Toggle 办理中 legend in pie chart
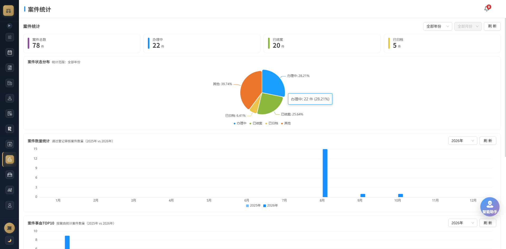Image resolution: width=506 pixels, height=249 pixels. (x=240, y=123)
